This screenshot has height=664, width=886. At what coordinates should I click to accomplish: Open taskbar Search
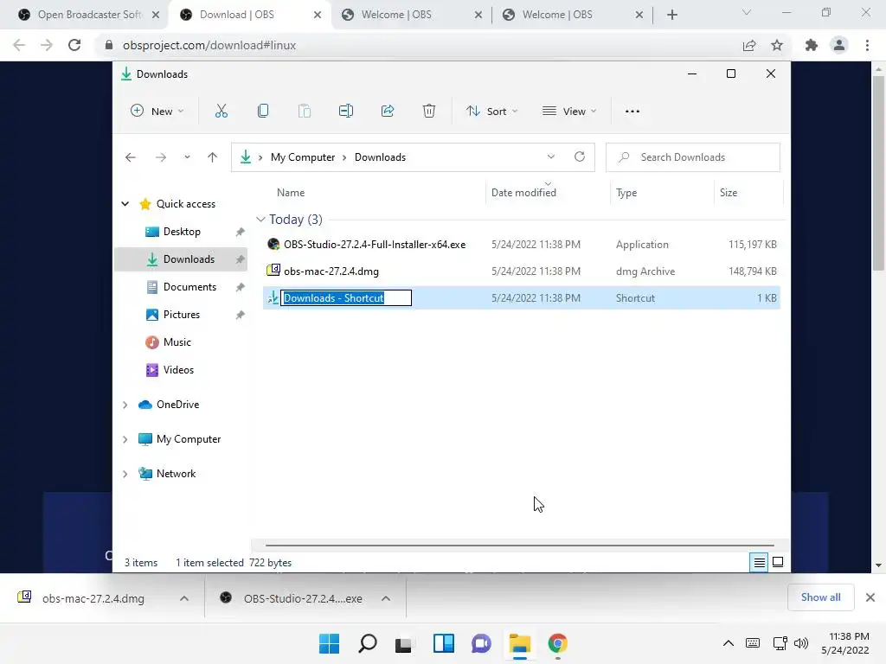click(367, 643)
